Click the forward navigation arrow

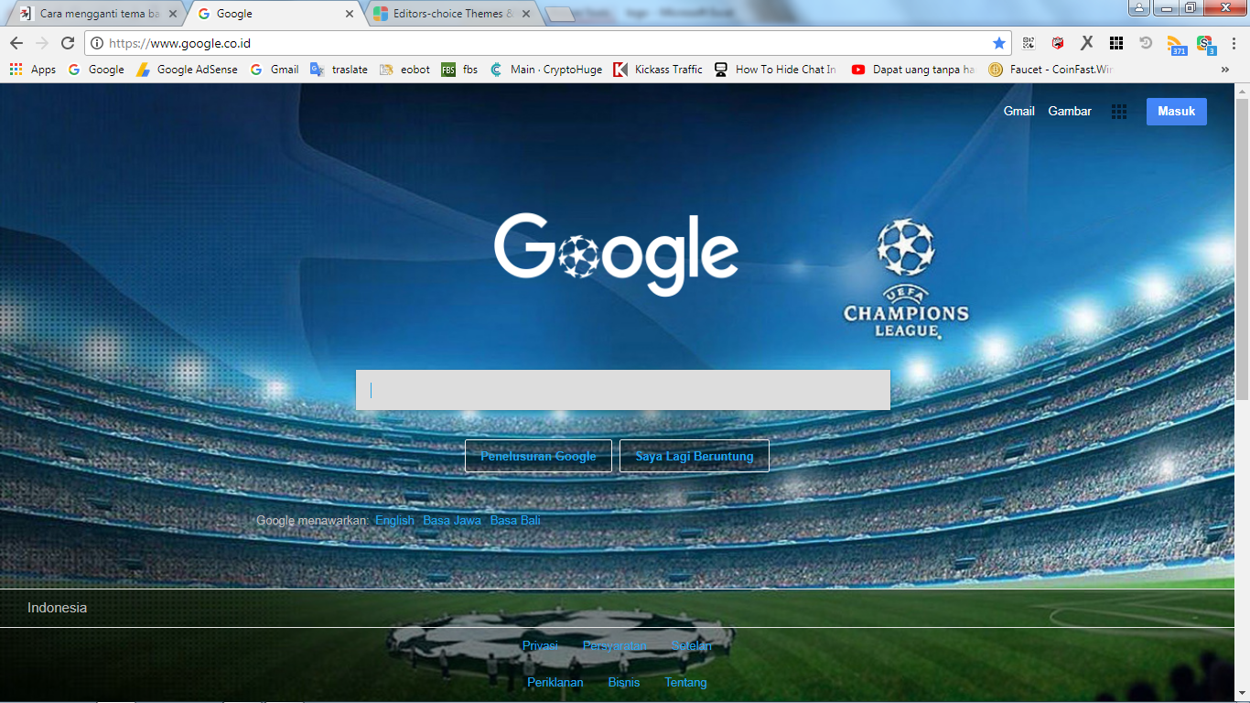42,43
